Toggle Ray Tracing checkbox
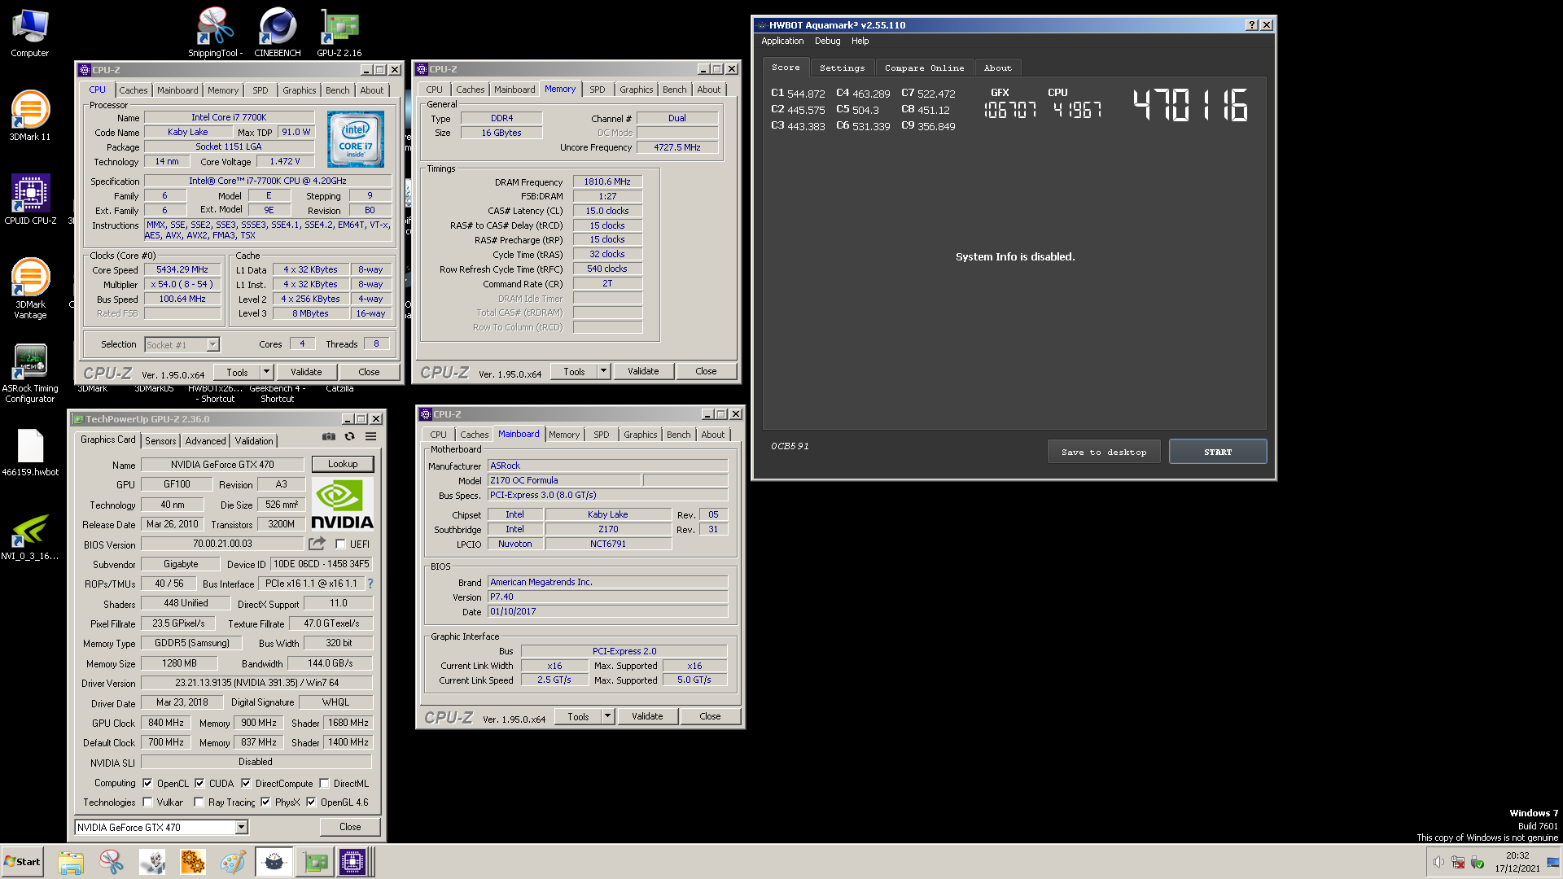The width and height of the screenshot is (1563, 879). pyautogui.click(x=199, y=802)
